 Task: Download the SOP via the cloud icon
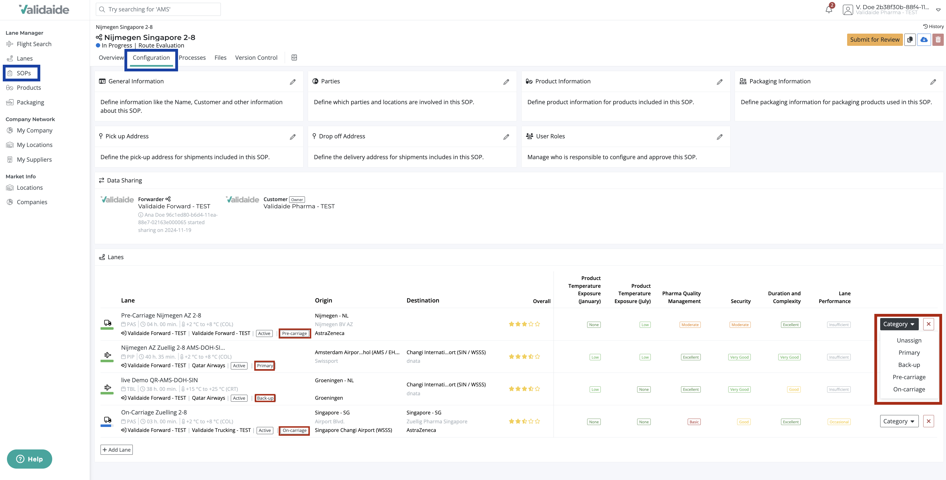[x=924, y=40]
